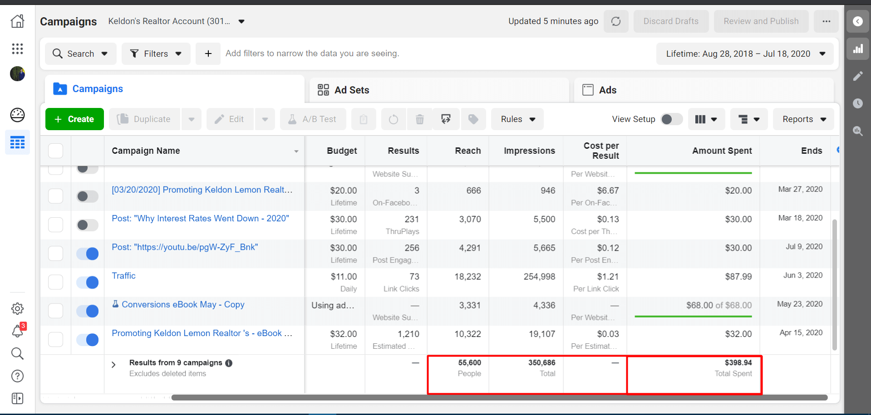This screenshot has width=871, height=415.
Task: Click the collapse sidebar panel icon
Action: point(17,398)
